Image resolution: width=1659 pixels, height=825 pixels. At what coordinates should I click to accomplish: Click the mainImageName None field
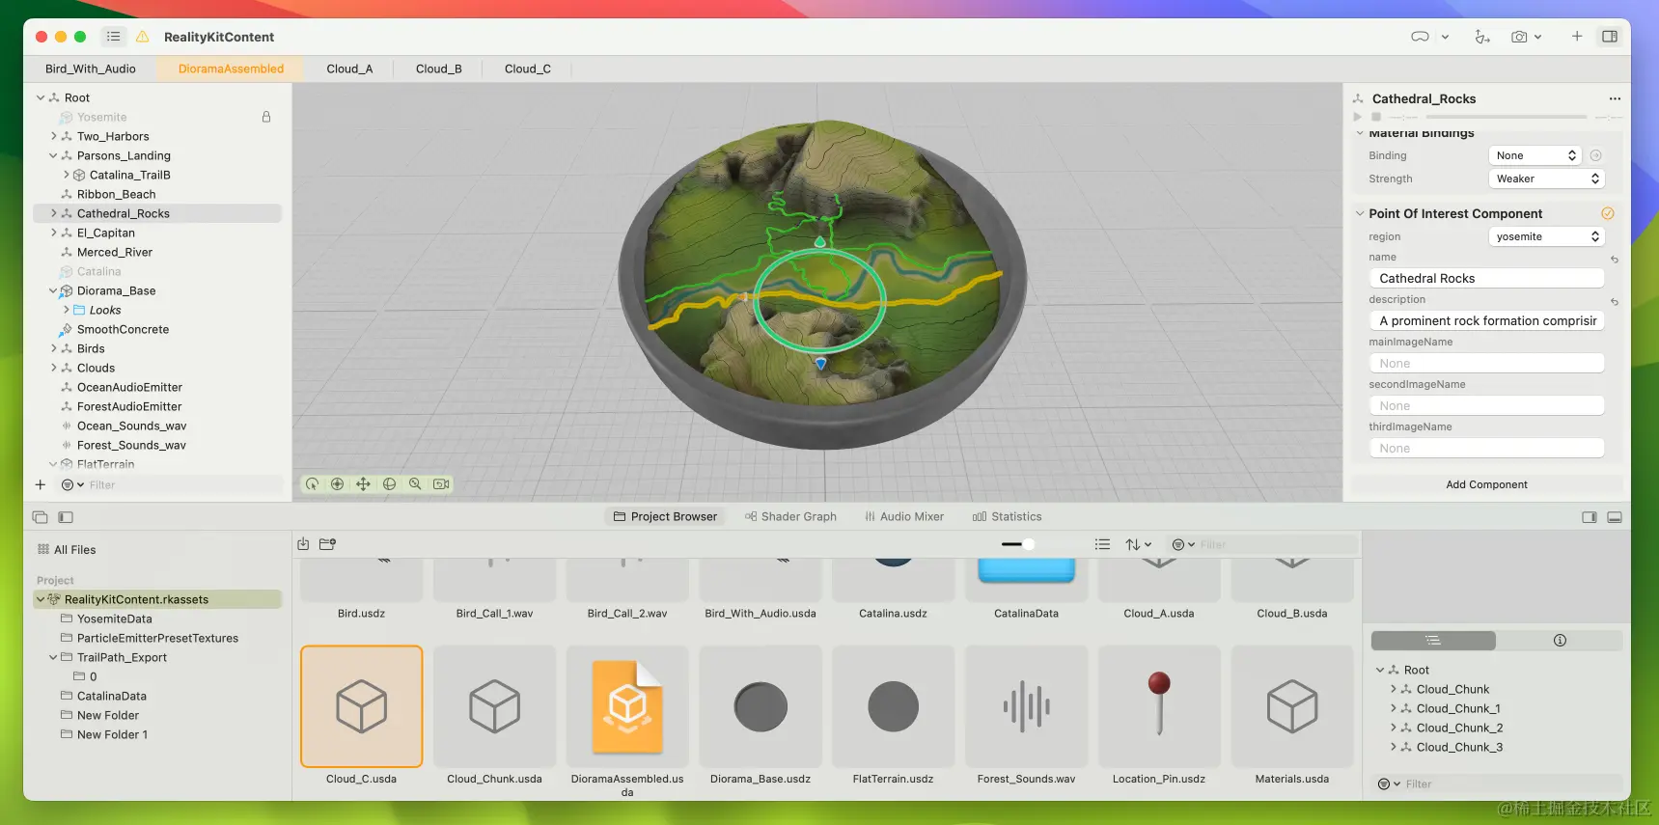tap(1486, 363)
